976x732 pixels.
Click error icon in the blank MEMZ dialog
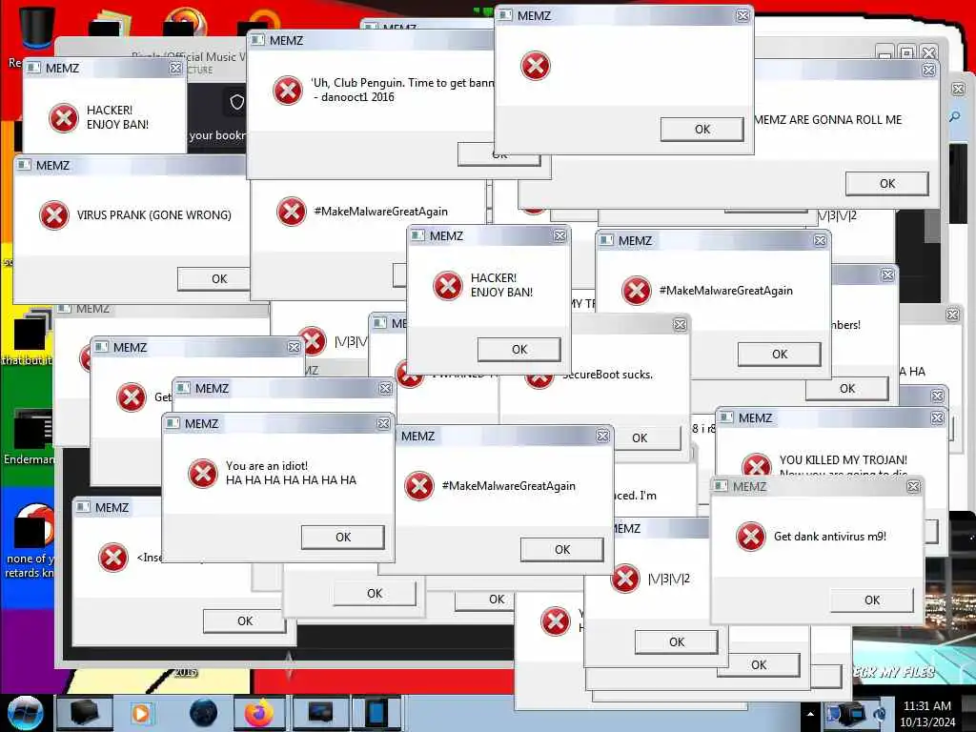pyautogui.click(x=536, y=66)
